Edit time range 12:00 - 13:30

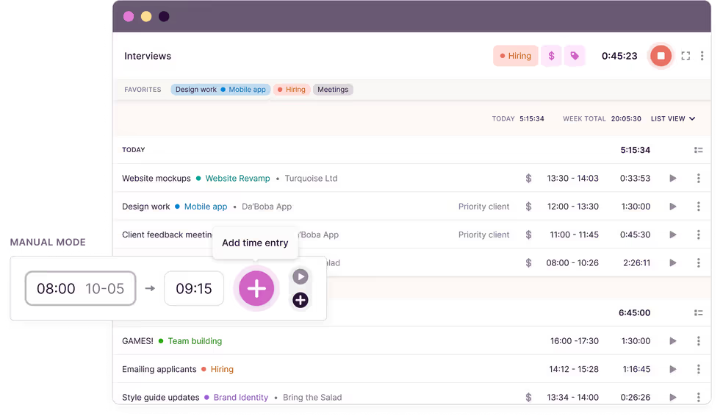point(572,207)
